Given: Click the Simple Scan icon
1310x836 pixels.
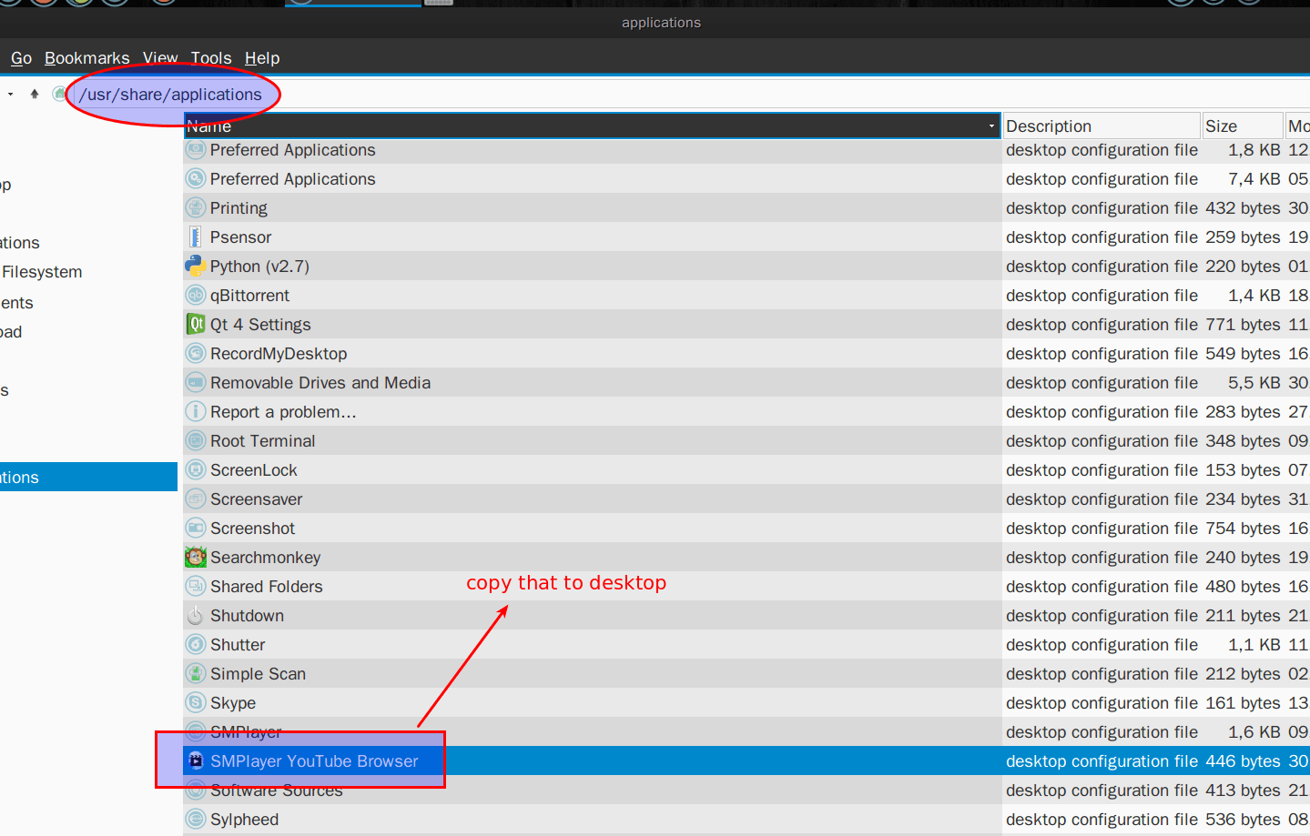Looking at the screenshot, I should pos(195,674).
